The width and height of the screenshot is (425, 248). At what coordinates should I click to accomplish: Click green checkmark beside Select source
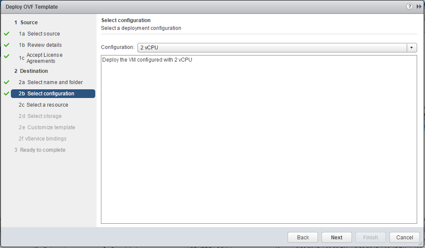pyautogui.click(x=7, y=33)
